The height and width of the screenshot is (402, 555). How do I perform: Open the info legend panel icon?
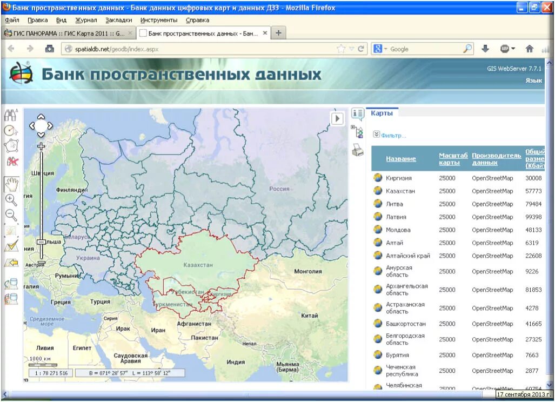pyautogui.click(x=358, y=113)
